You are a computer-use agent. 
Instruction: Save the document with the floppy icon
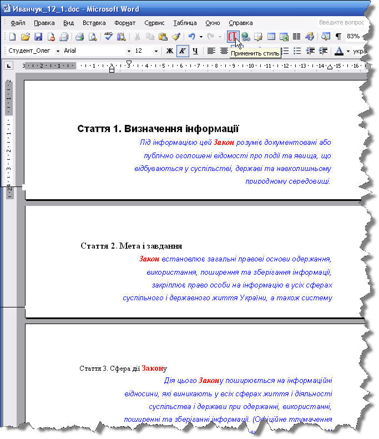(38, 37)
